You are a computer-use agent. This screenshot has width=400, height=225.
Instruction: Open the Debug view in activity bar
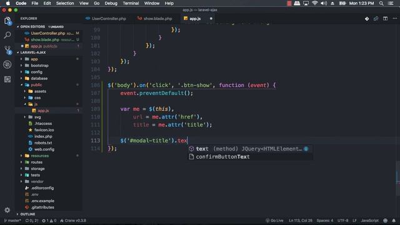[x=7, y=64]
